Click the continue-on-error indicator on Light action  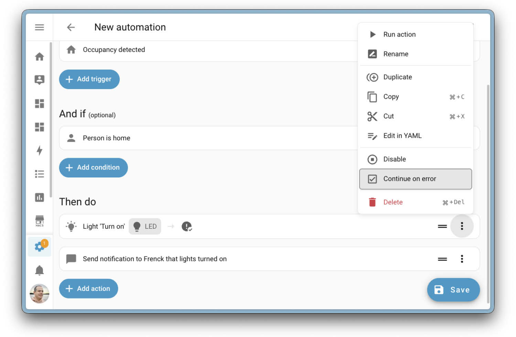click(187, 226)
